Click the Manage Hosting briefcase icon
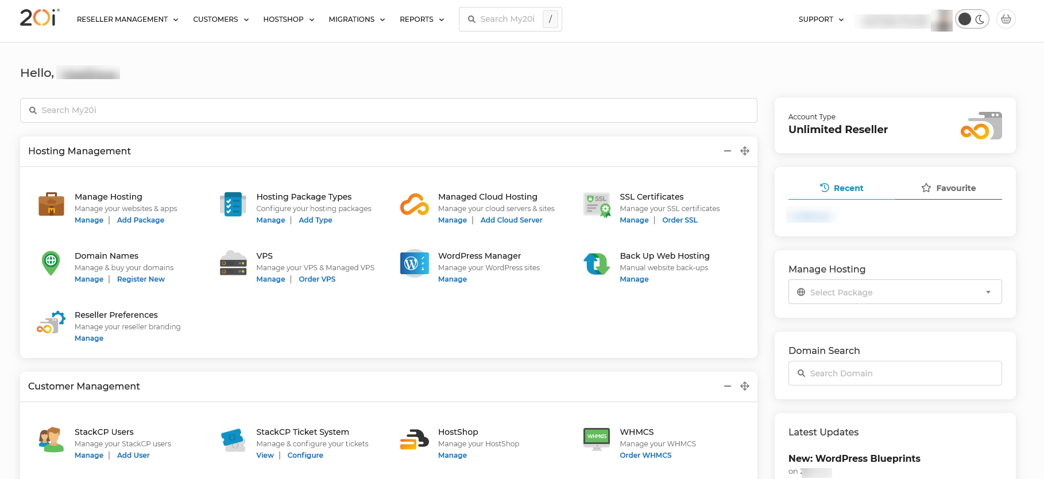The width and height of the screenshot is (1044, 479). click(51, 204)
